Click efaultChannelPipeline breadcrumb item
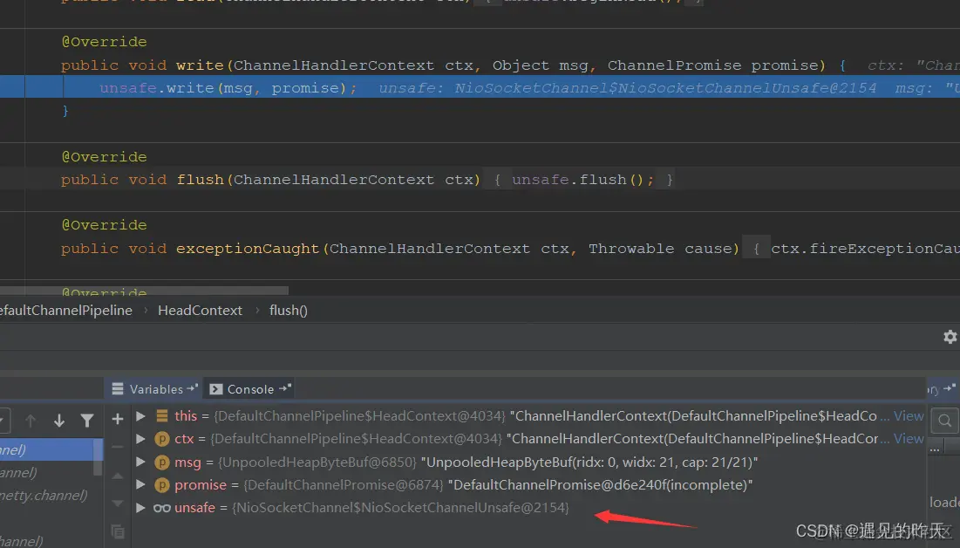This screenshot has height=548, width=960. [66, 311]
